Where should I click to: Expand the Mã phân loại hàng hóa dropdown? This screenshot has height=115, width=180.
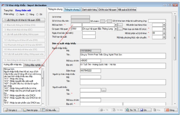164,25
